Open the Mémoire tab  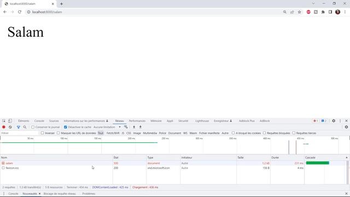tap(156, 121)
